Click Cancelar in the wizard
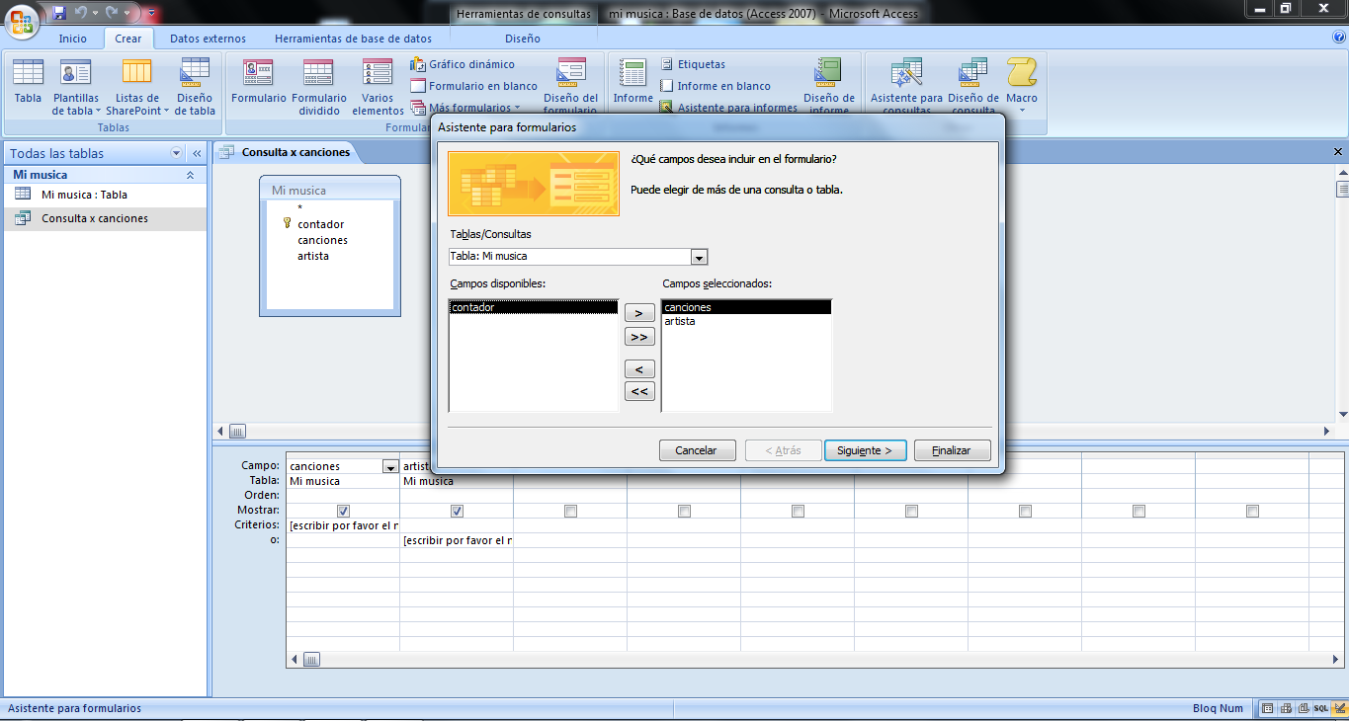Viewport: 1349px width, 721px height. click(x=696, y=450)
